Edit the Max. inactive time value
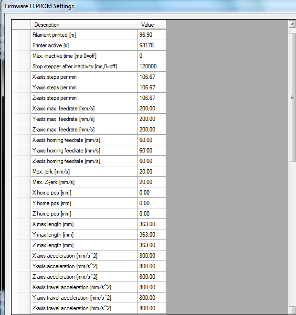 151,56
